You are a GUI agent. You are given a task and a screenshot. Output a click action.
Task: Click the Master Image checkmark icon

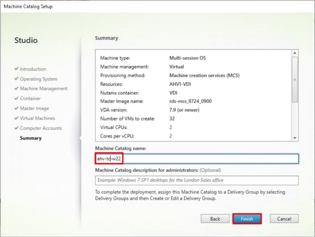pyautogui.click(x=16, y=108)
